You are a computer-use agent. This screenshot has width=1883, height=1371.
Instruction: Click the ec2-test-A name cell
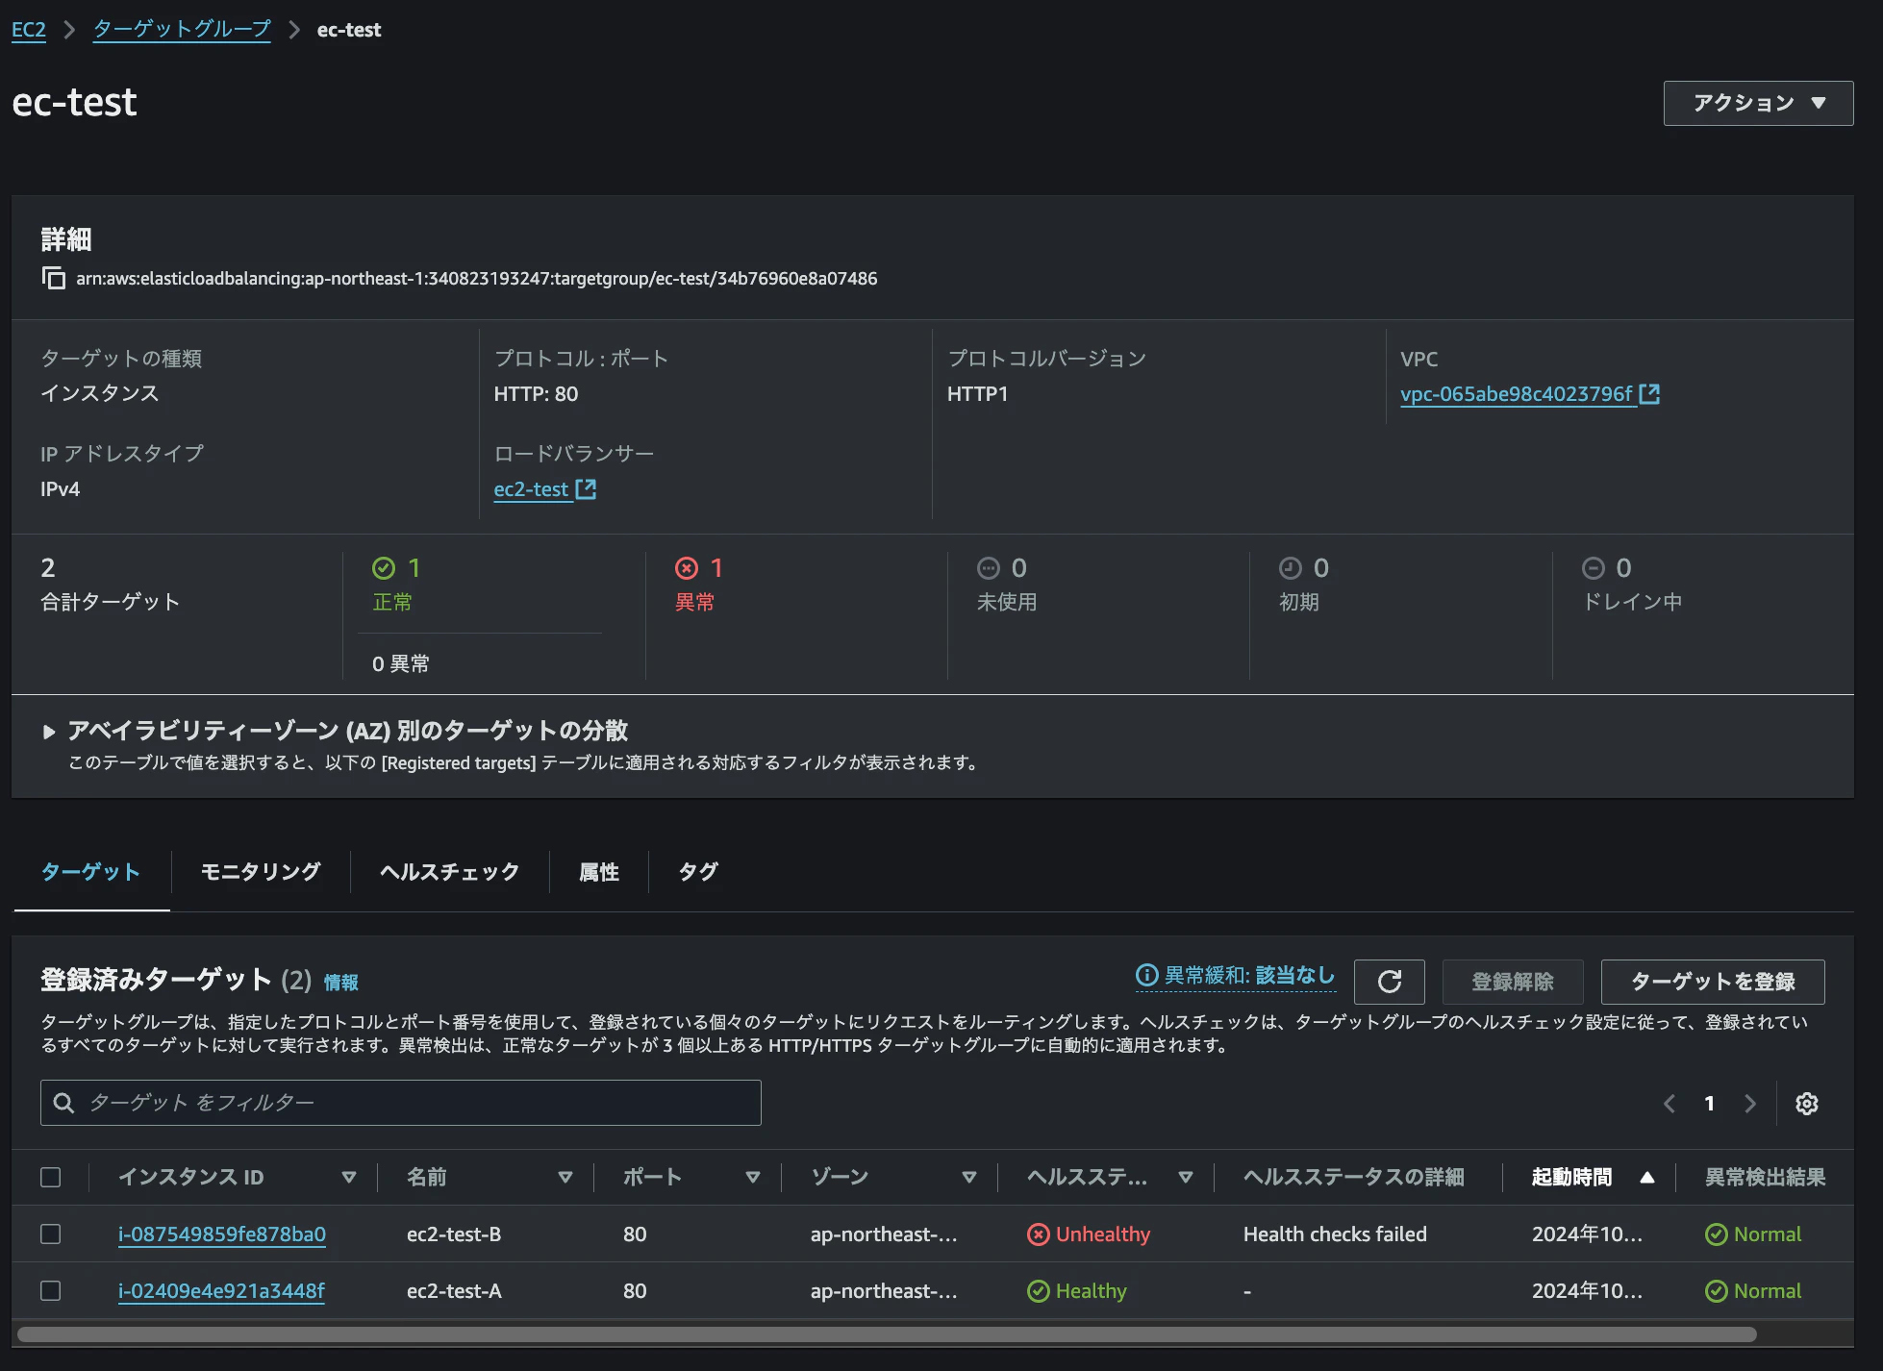click(454, 1291)
